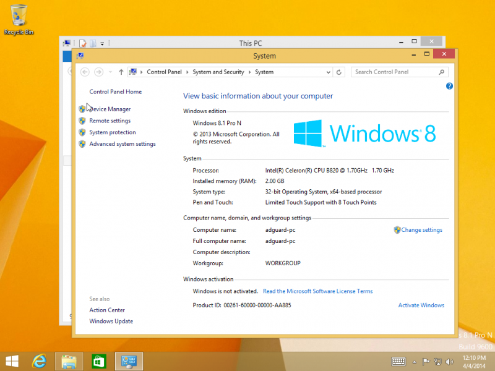Click Windows 8.1 Pro N edition text

(x=217, y=123)
